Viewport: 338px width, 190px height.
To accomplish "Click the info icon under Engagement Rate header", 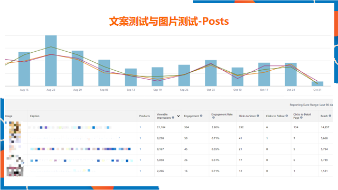I will coord(213,118).
